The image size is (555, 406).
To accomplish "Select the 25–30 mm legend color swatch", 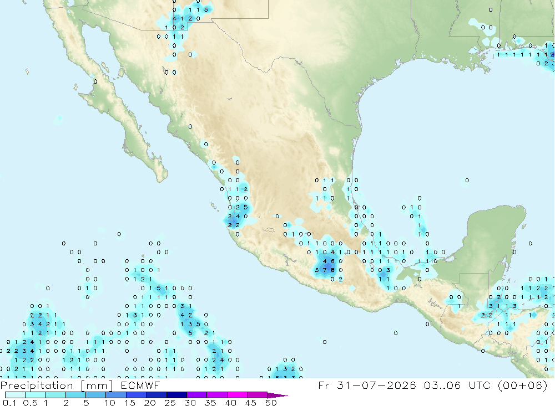I will click(176, 395).
